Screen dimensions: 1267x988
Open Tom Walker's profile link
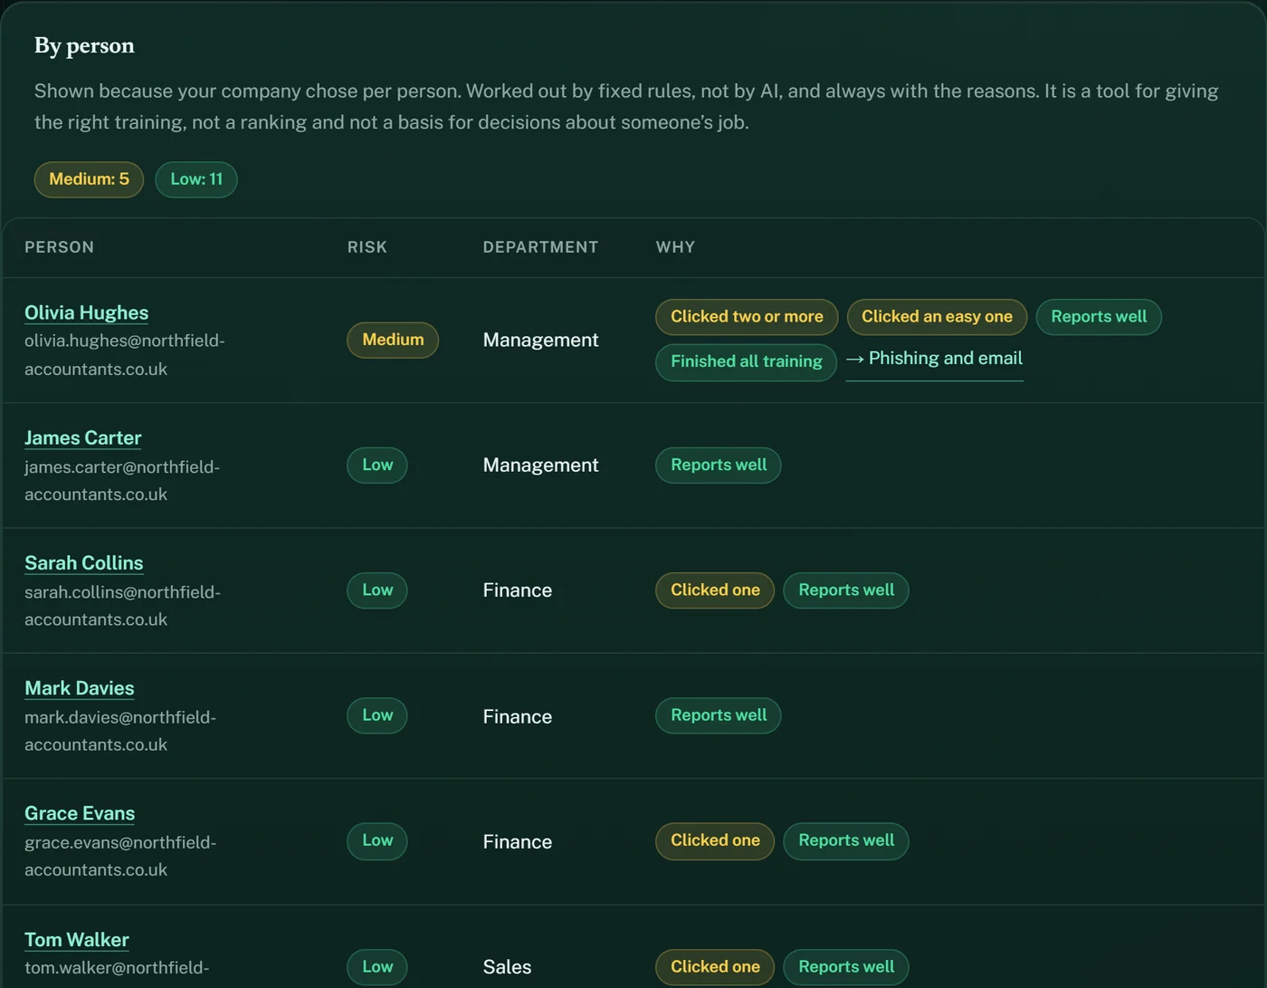point(76,939)
